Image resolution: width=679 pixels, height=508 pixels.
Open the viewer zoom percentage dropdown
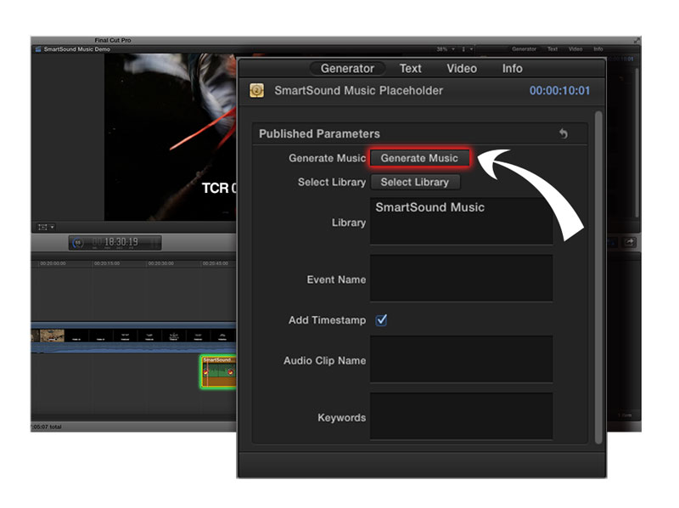click(x=445, y=49)
